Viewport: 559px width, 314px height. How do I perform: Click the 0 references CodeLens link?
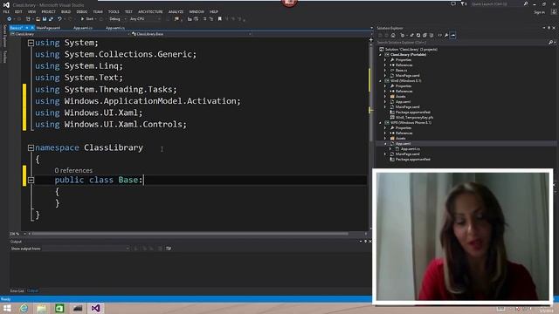(73, 171)
